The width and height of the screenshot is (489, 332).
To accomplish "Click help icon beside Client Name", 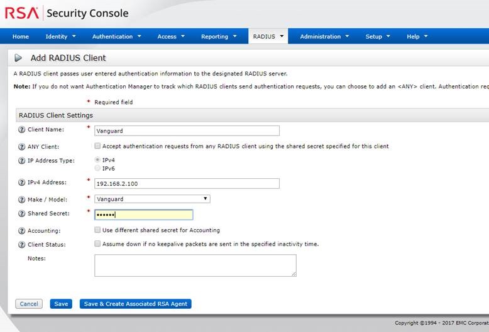I will coord(21,130).
